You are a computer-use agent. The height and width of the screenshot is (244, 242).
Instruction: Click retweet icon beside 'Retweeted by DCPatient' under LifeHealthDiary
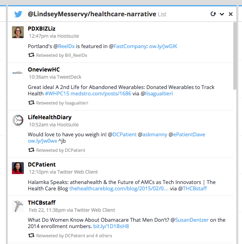pos(31,150)
